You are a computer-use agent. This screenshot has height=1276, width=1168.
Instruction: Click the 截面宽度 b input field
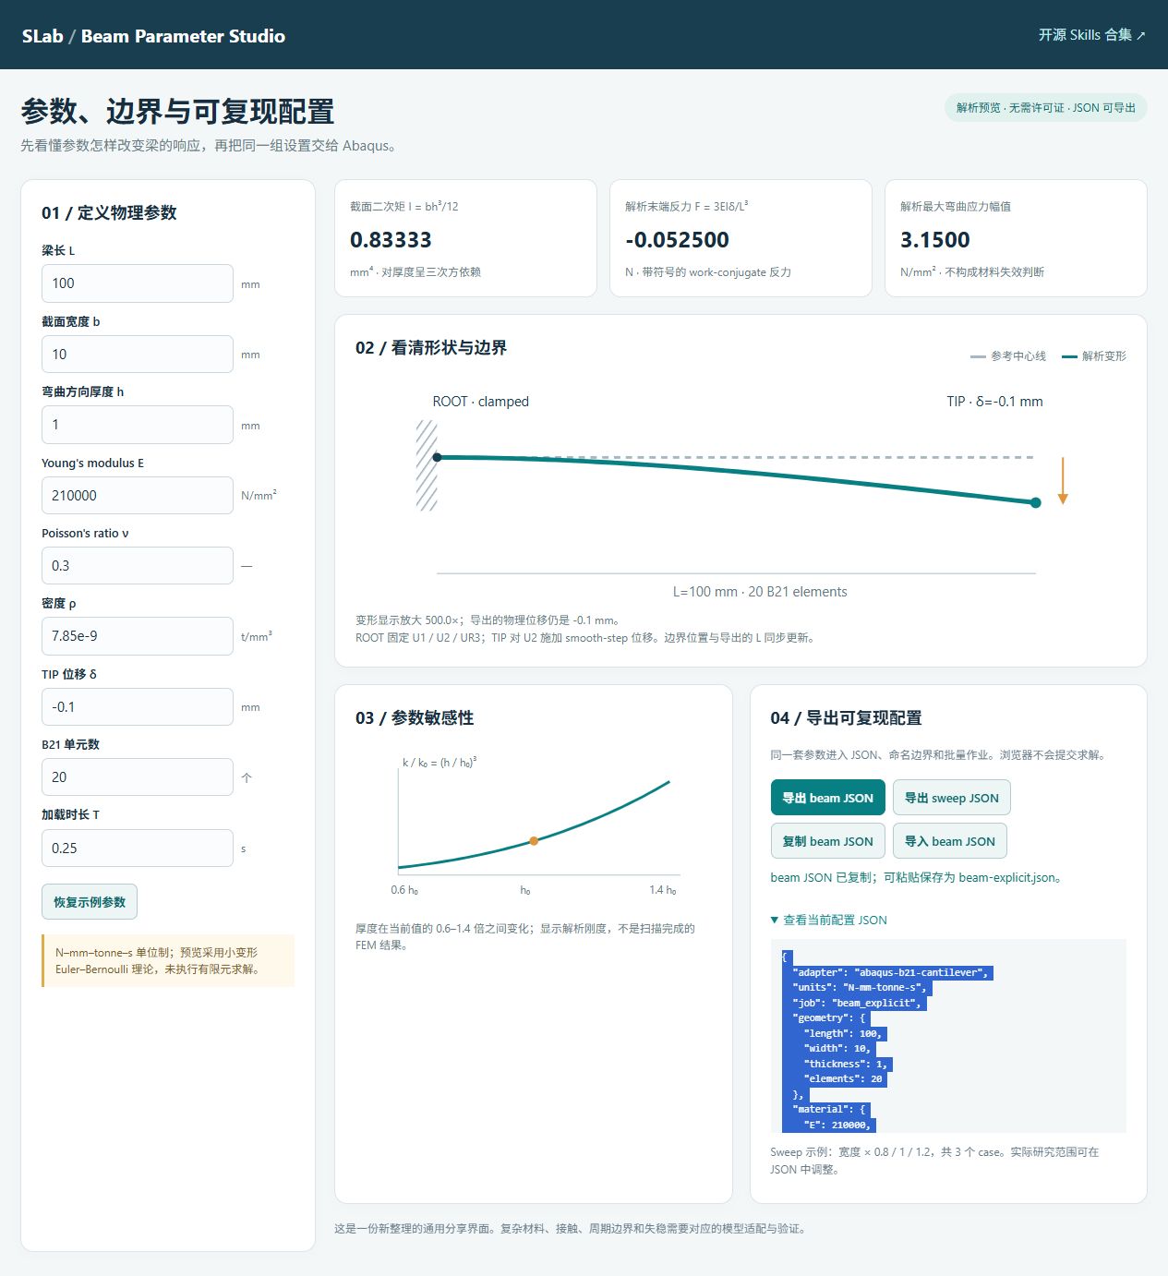point(138,354)
